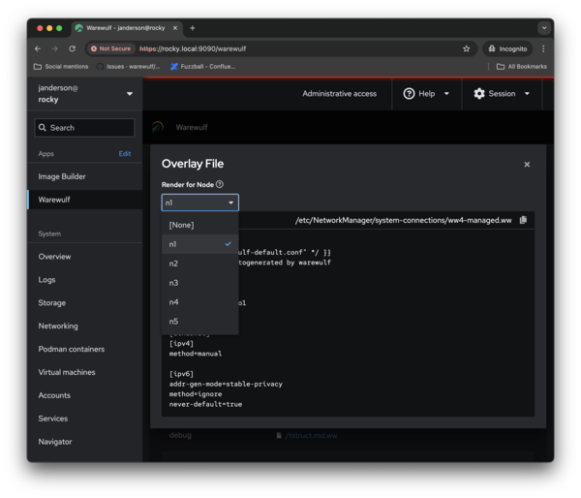The width and height of the screenshot is (581, 498).
Task: Open Overview in sidebar
Action: [x=85, y=257]
